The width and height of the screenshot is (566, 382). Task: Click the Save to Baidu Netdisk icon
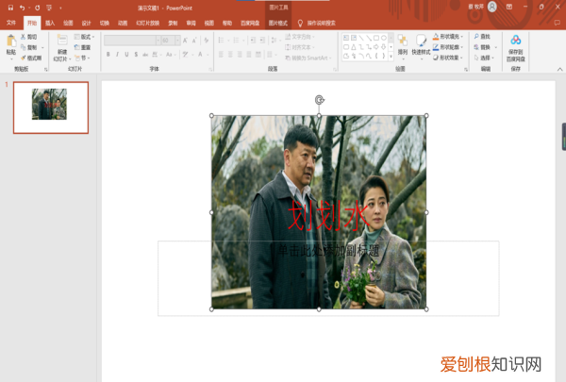(515, 40)
